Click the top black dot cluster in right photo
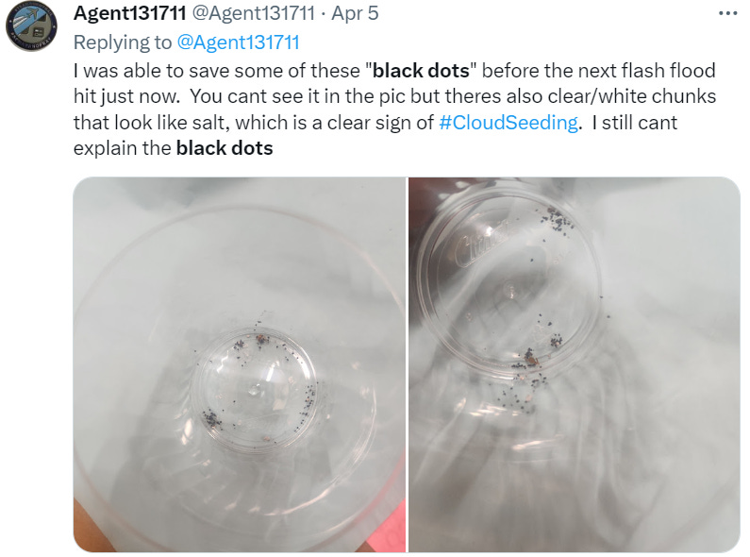Image resolution: width=750 pixels, height=557 pixels. pos(555,220)
